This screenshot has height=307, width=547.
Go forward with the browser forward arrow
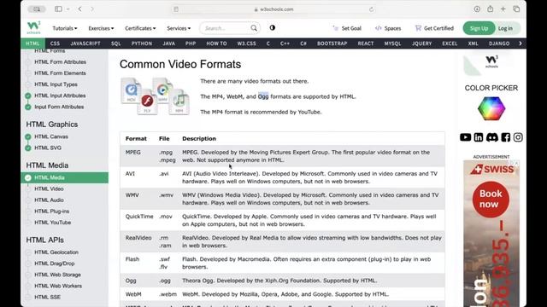pyautogui.click(x=92, y=9)
